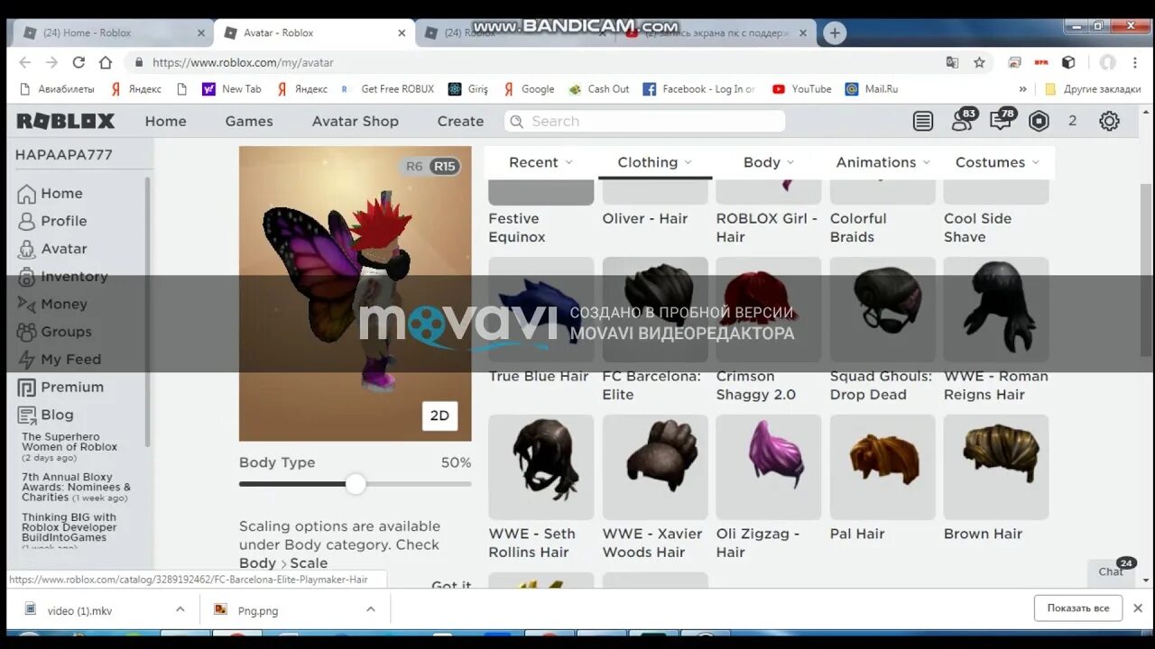Expand the Animations dropdown tab
This screenshot has height=649, width=1155.
coord(882,162)
